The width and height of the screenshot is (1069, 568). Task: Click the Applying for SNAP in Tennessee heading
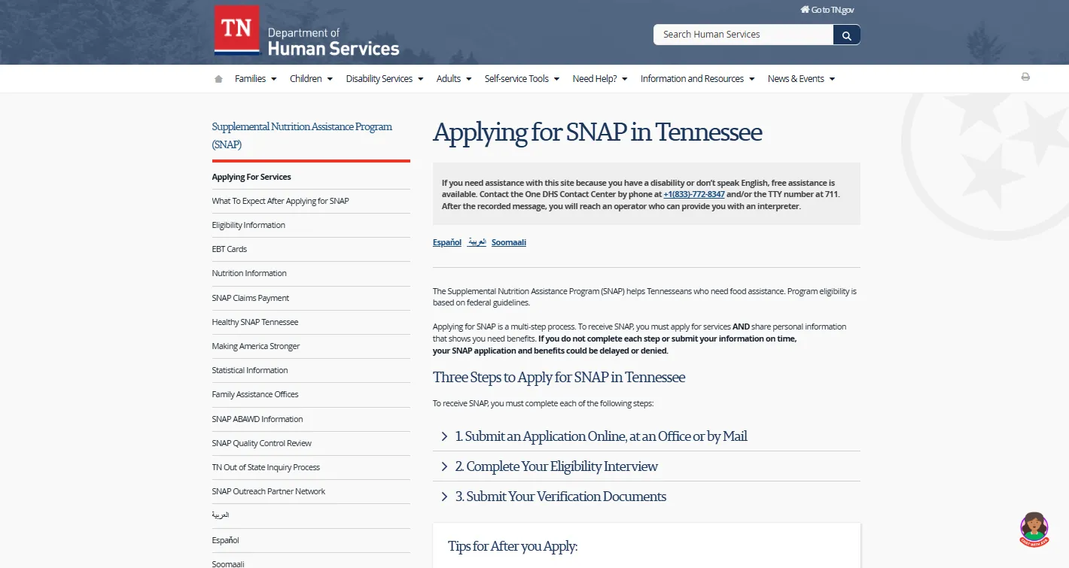point(598,132)
